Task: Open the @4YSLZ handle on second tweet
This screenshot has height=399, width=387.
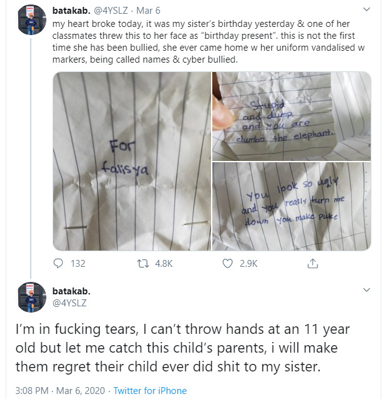Action: pyautogui.click(x=70, y=304)
